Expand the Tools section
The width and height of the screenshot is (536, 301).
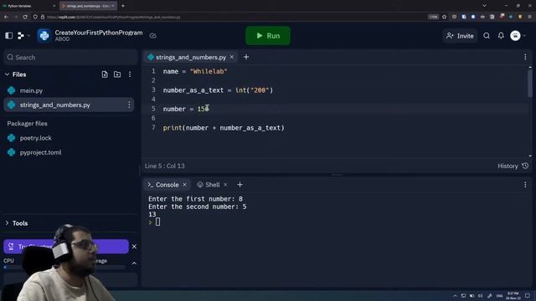pos(17,223)
